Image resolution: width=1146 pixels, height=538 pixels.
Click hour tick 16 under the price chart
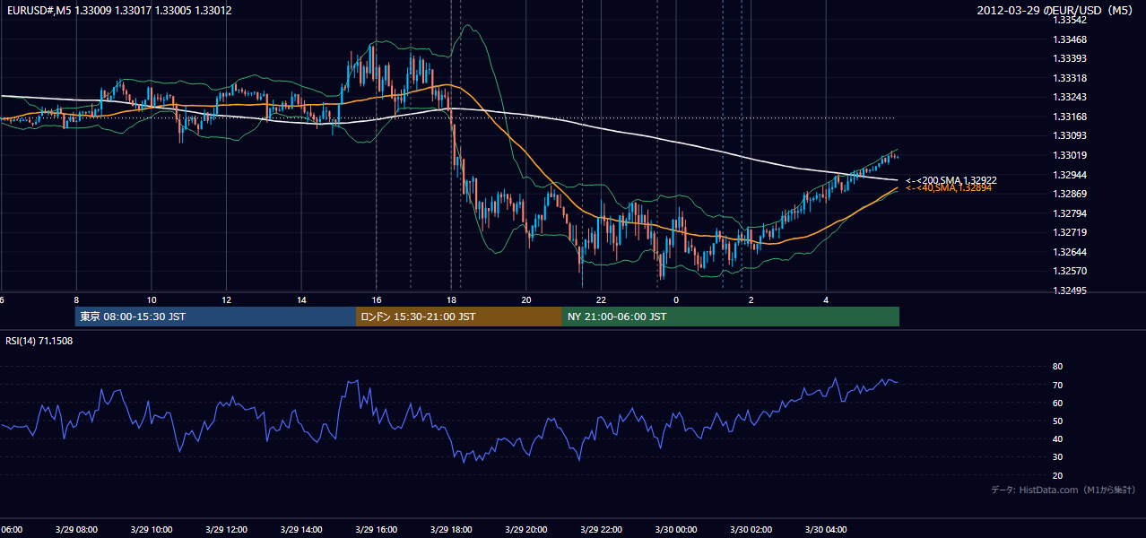[377, 299]
